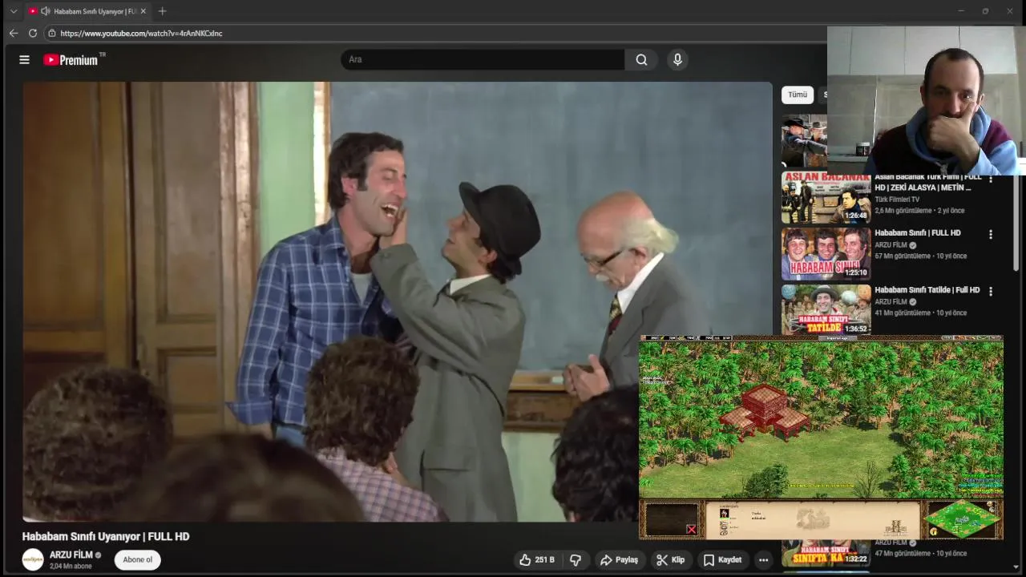The width and height of the screenshot is (1026, 577).
Task: Select the Hababam Sınıfı Uyanıyor browser tab
Action: 87,11
